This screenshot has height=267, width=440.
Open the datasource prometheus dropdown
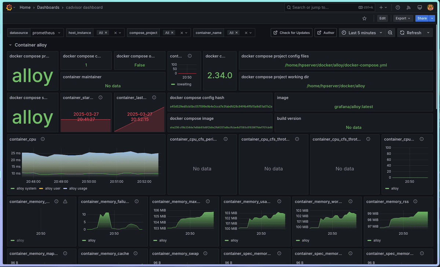[47, 33]
